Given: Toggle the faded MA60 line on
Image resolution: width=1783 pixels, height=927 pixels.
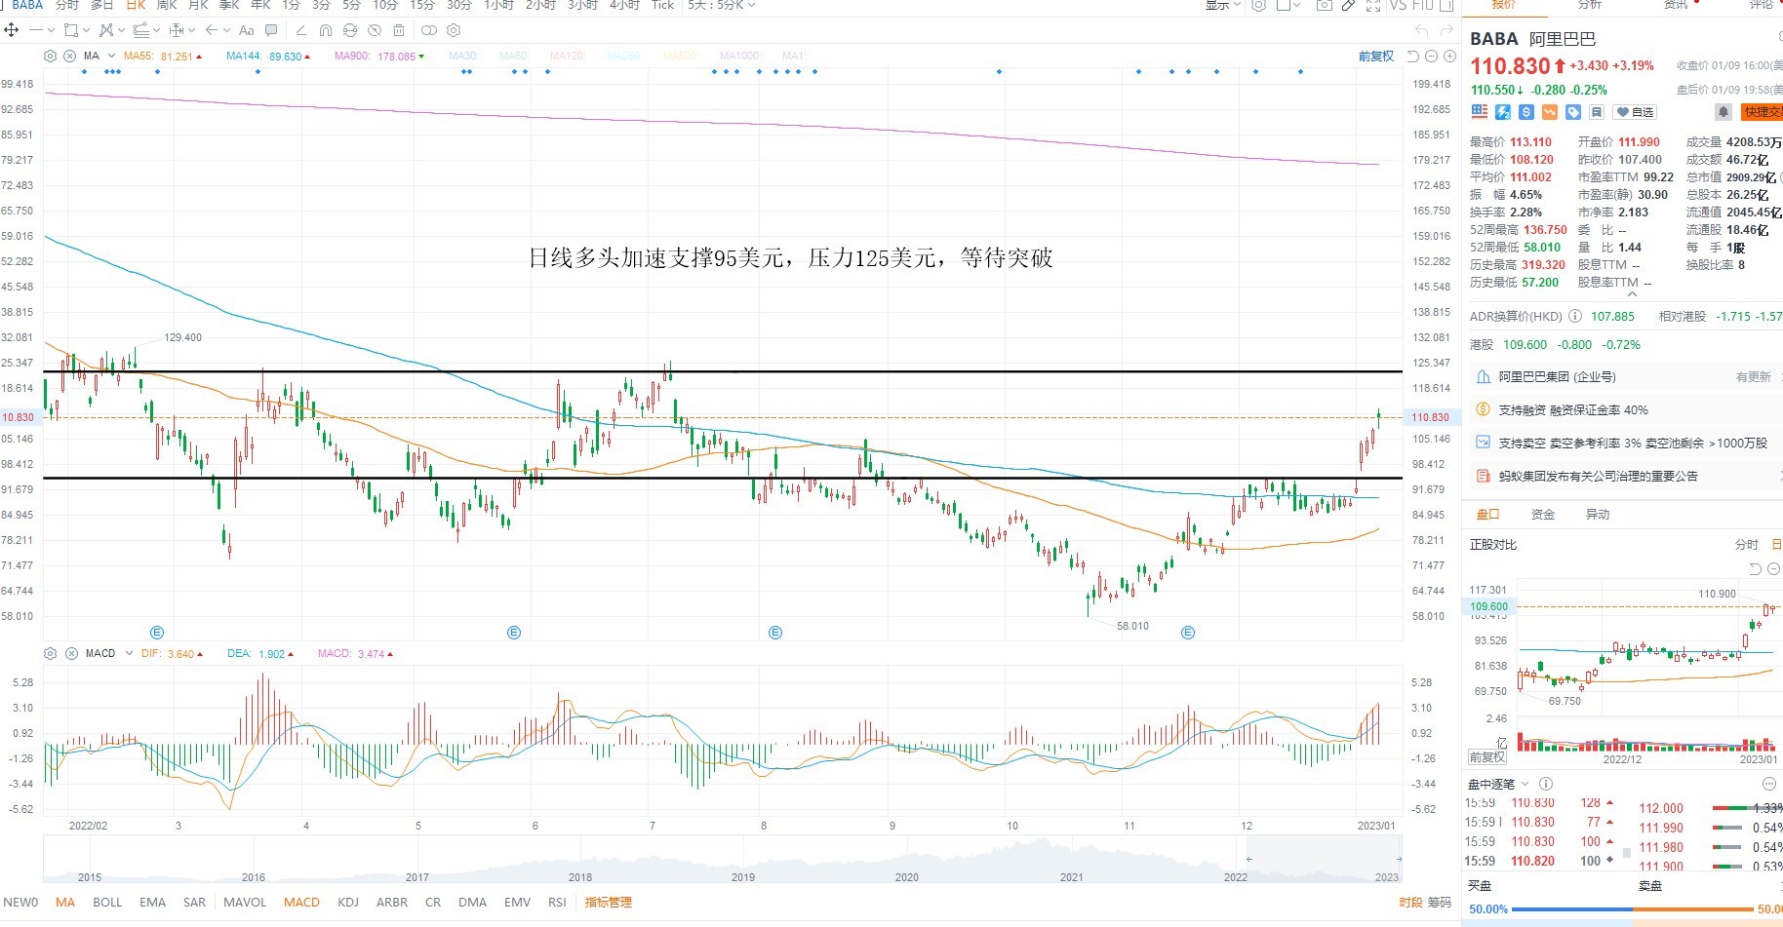Looking at the screenshot, I should pos(514,57).
